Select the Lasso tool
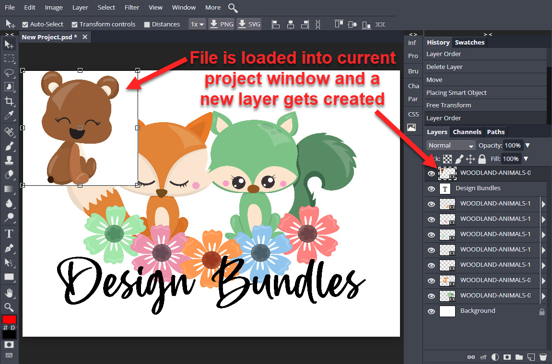Screen dimensions: 552x364 (x=9, y=72)
